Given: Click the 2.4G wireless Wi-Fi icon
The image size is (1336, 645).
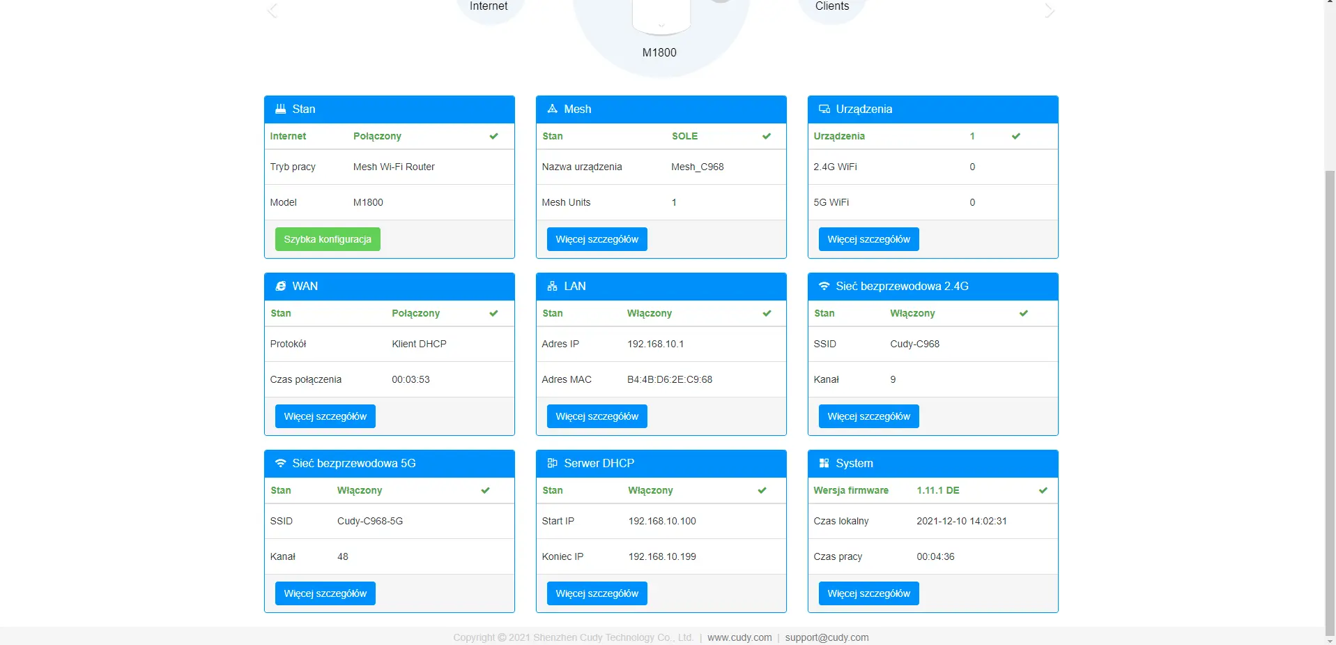Looking at the screenshot, I should (824, 286).
